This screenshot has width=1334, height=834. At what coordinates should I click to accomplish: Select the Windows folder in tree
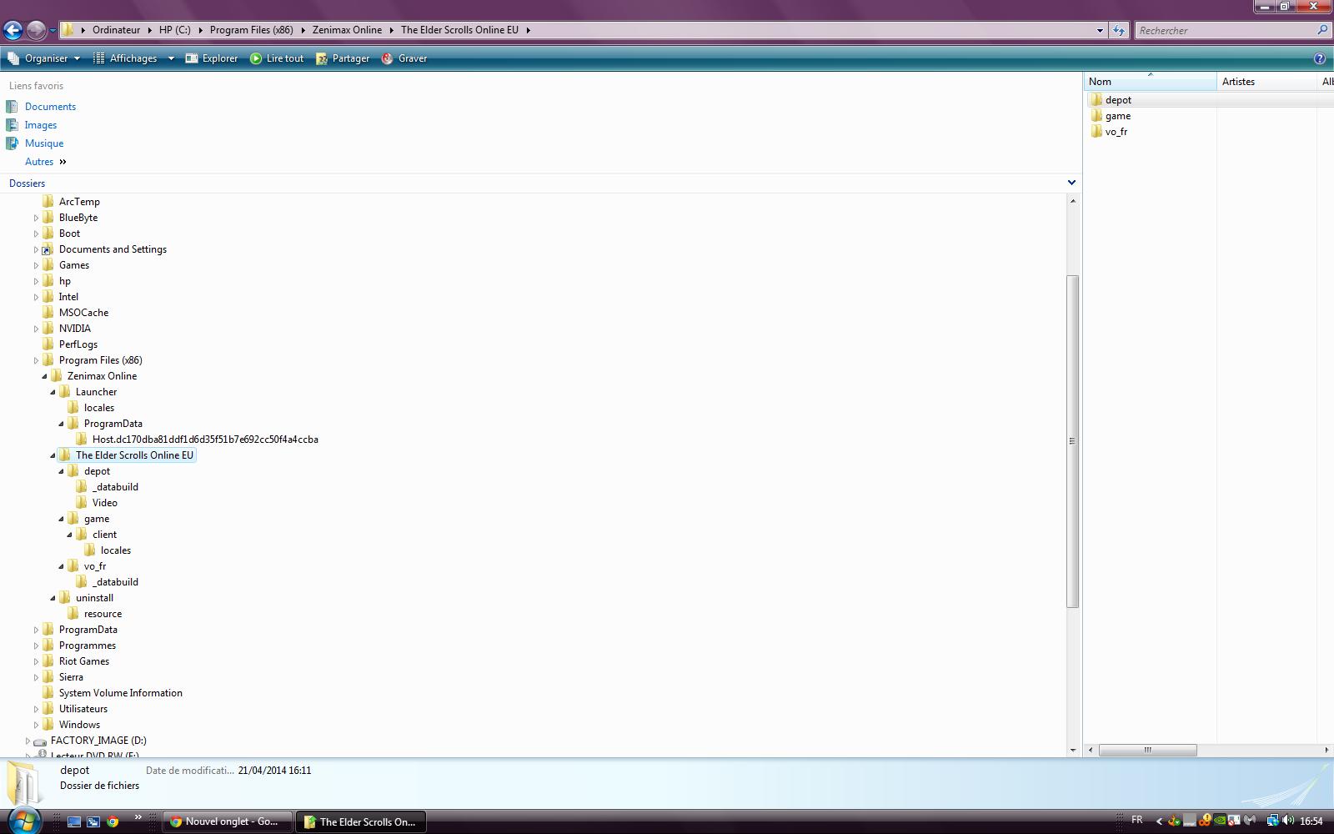point(79,725)
